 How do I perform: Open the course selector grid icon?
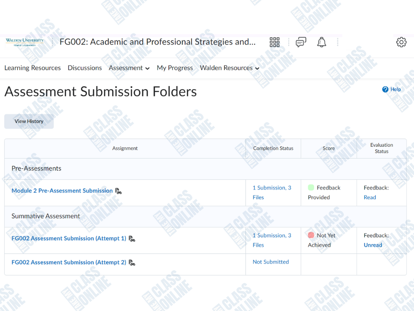(274, 42)
